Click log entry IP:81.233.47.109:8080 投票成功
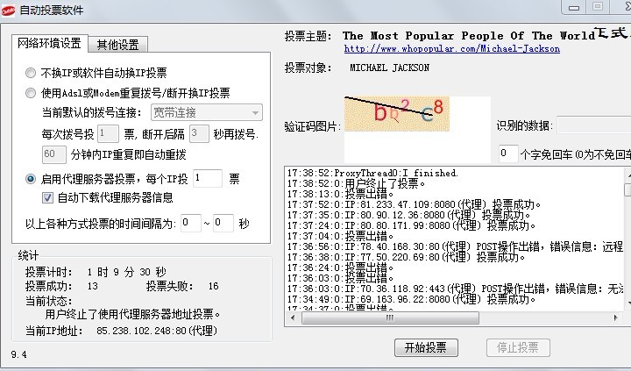Viewport: 631px width, 371px height. pos(414,204)
